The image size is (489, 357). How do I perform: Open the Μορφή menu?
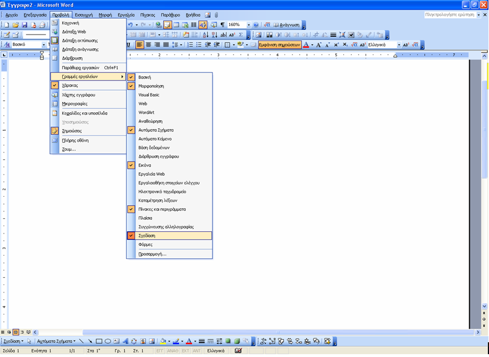coord(105,15)
